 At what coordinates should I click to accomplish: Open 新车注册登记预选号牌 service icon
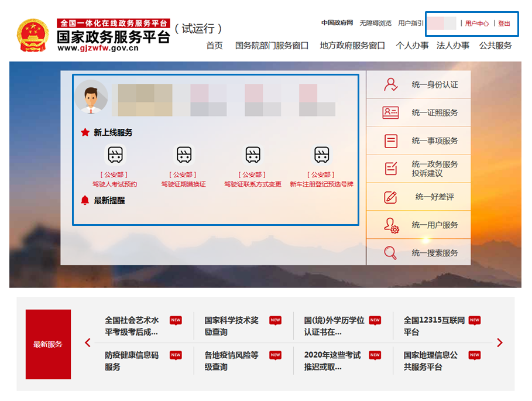point(321,155)
